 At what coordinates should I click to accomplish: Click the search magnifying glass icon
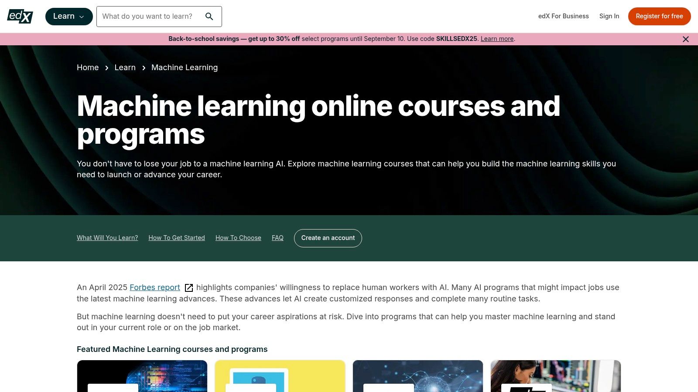coord(209,16)
